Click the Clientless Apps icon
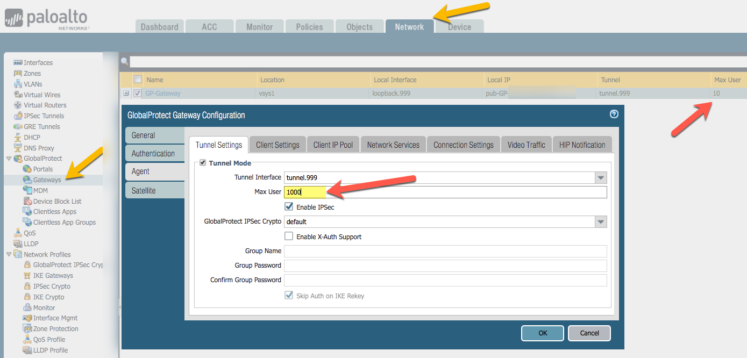Screen dimensions: 747x358 click(x=27, y=212)
